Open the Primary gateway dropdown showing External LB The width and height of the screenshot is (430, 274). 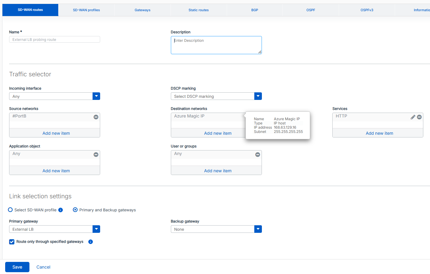(96, 229)
